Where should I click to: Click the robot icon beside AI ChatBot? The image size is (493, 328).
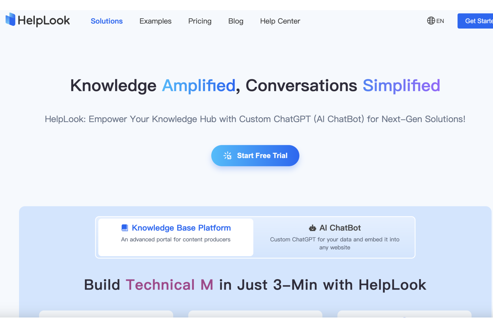(313, 228)
